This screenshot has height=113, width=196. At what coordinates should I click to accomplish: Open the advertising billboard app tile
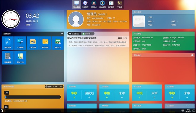pyautogui.click(x=20, y=43)
